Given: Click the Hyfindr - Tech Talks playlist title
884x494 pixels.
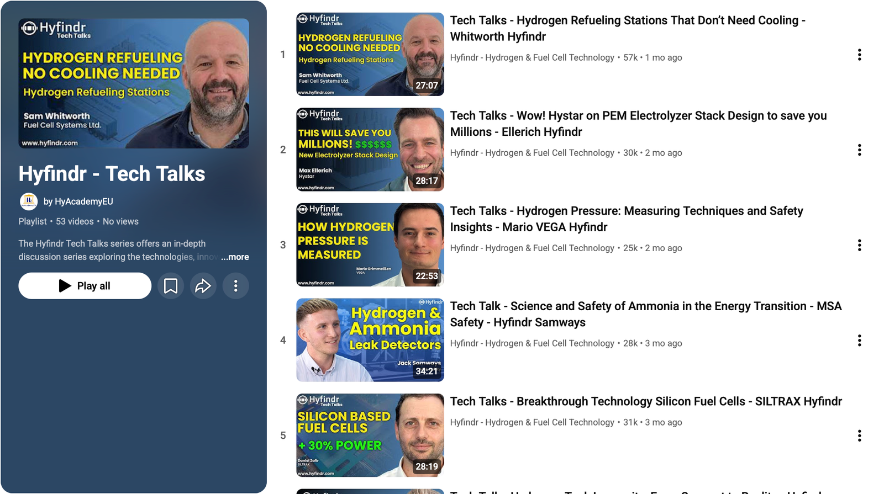Looking at the screenshot, I should [x=112, y=174].
